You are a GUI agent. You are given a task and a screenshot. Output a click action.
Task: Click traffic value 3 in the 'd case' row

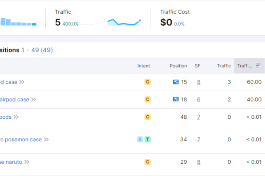click(x=229, y=82)
